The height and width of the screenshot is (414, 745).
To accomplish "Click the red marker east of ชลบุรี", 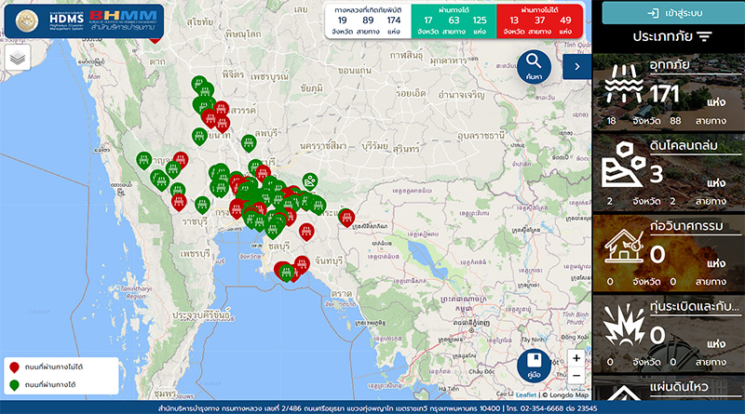I will click(x=306, y=232).
